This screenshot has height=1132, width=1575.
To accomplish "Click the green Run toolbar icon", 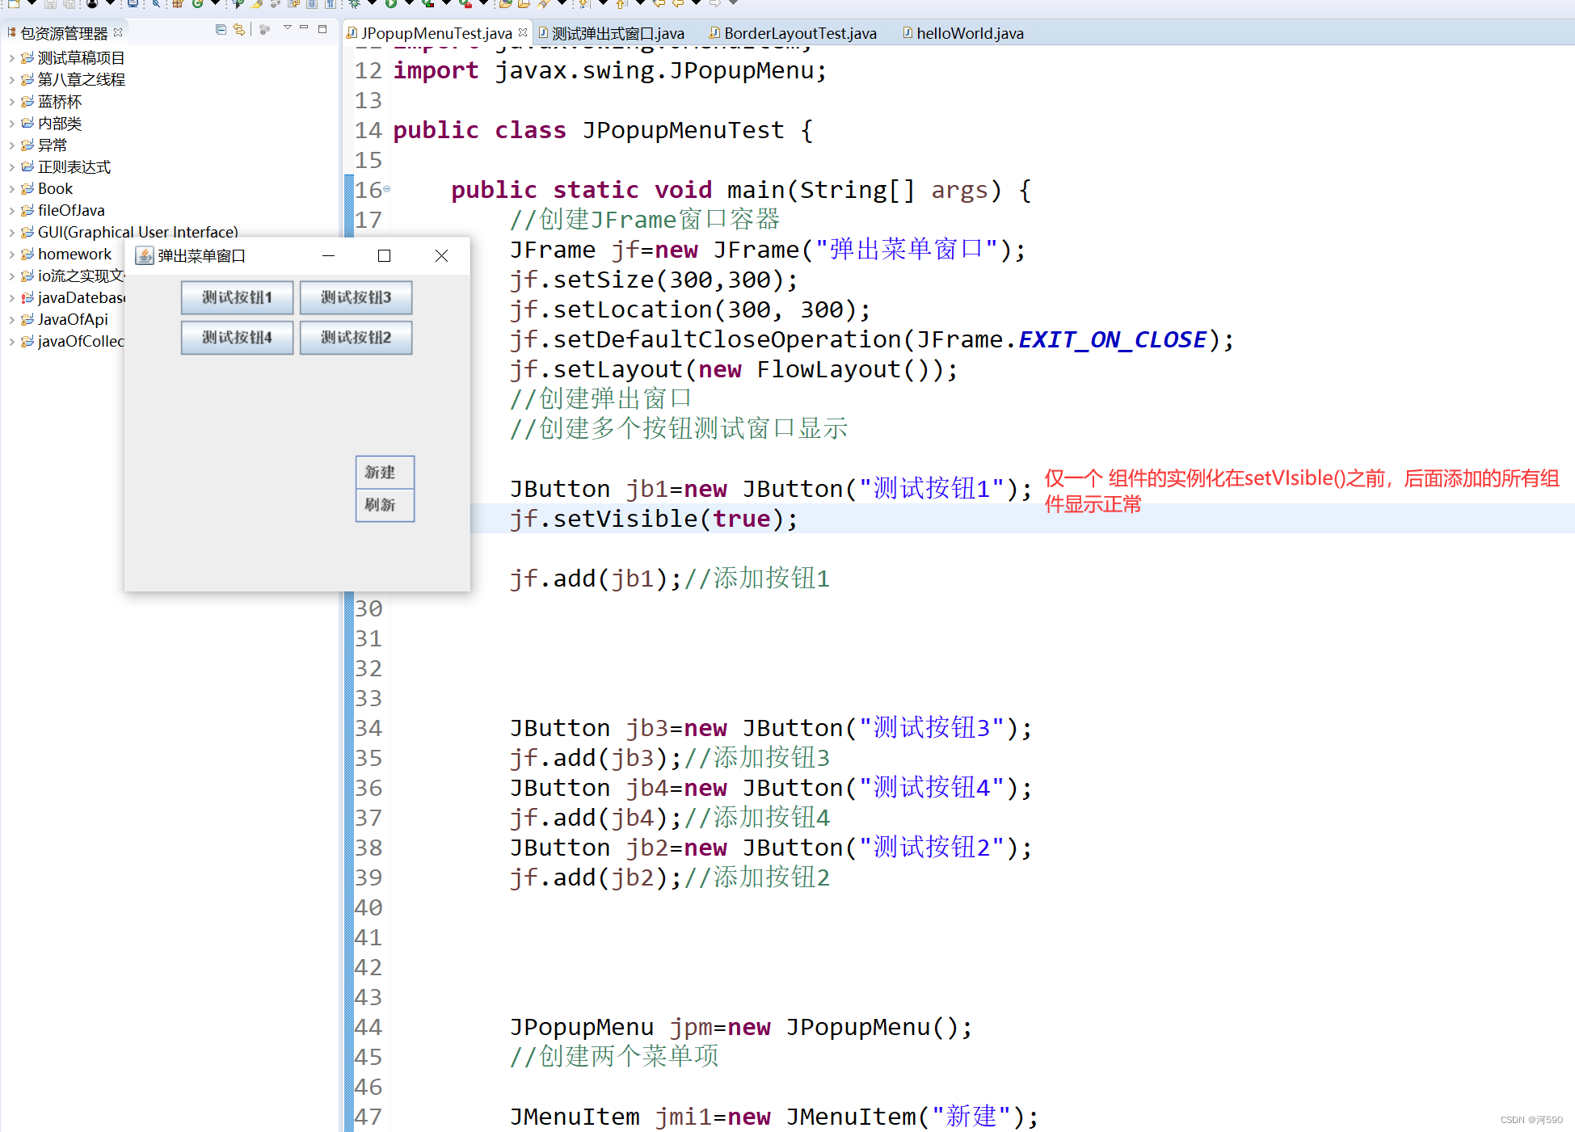I will click(x=390, y=4).
